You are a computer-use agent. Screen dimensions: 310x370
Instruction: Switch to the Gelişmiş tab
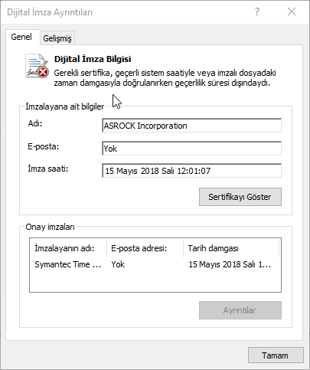click(x=57, y=38)
